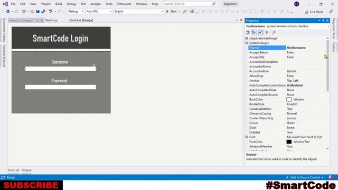
Task: Show Events with the lightning bolt icon
Action: pyautogui.click(x=267, y=33)
